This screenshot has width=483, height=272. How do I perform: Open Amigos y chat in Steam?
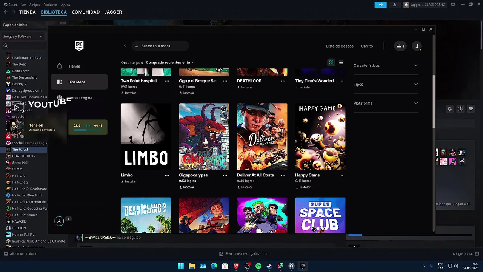point(466,254)
